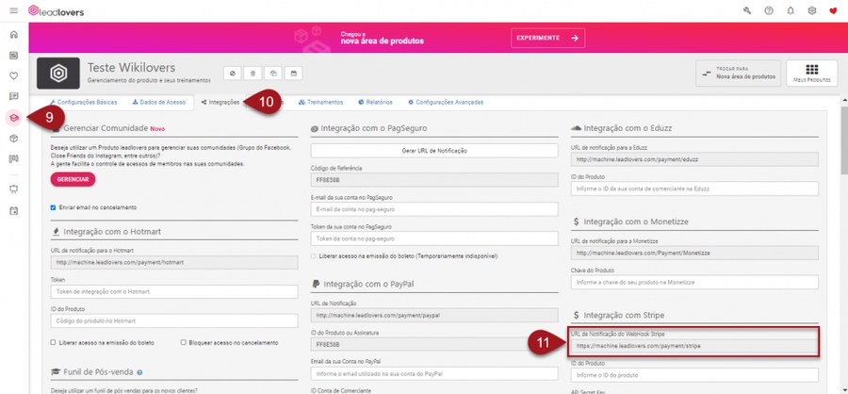Open the Relatórios tab
Screen dimensions: 848x394
(x=374, y=101)
